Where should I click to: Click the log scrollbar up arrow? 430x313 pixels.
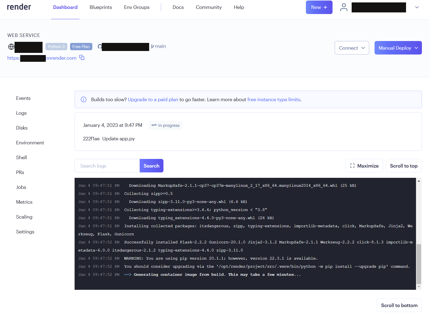click(419, 181)
